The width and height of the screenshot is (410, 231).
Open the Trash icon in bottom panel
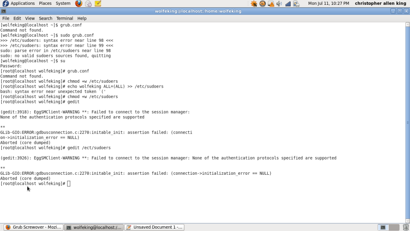406,227
